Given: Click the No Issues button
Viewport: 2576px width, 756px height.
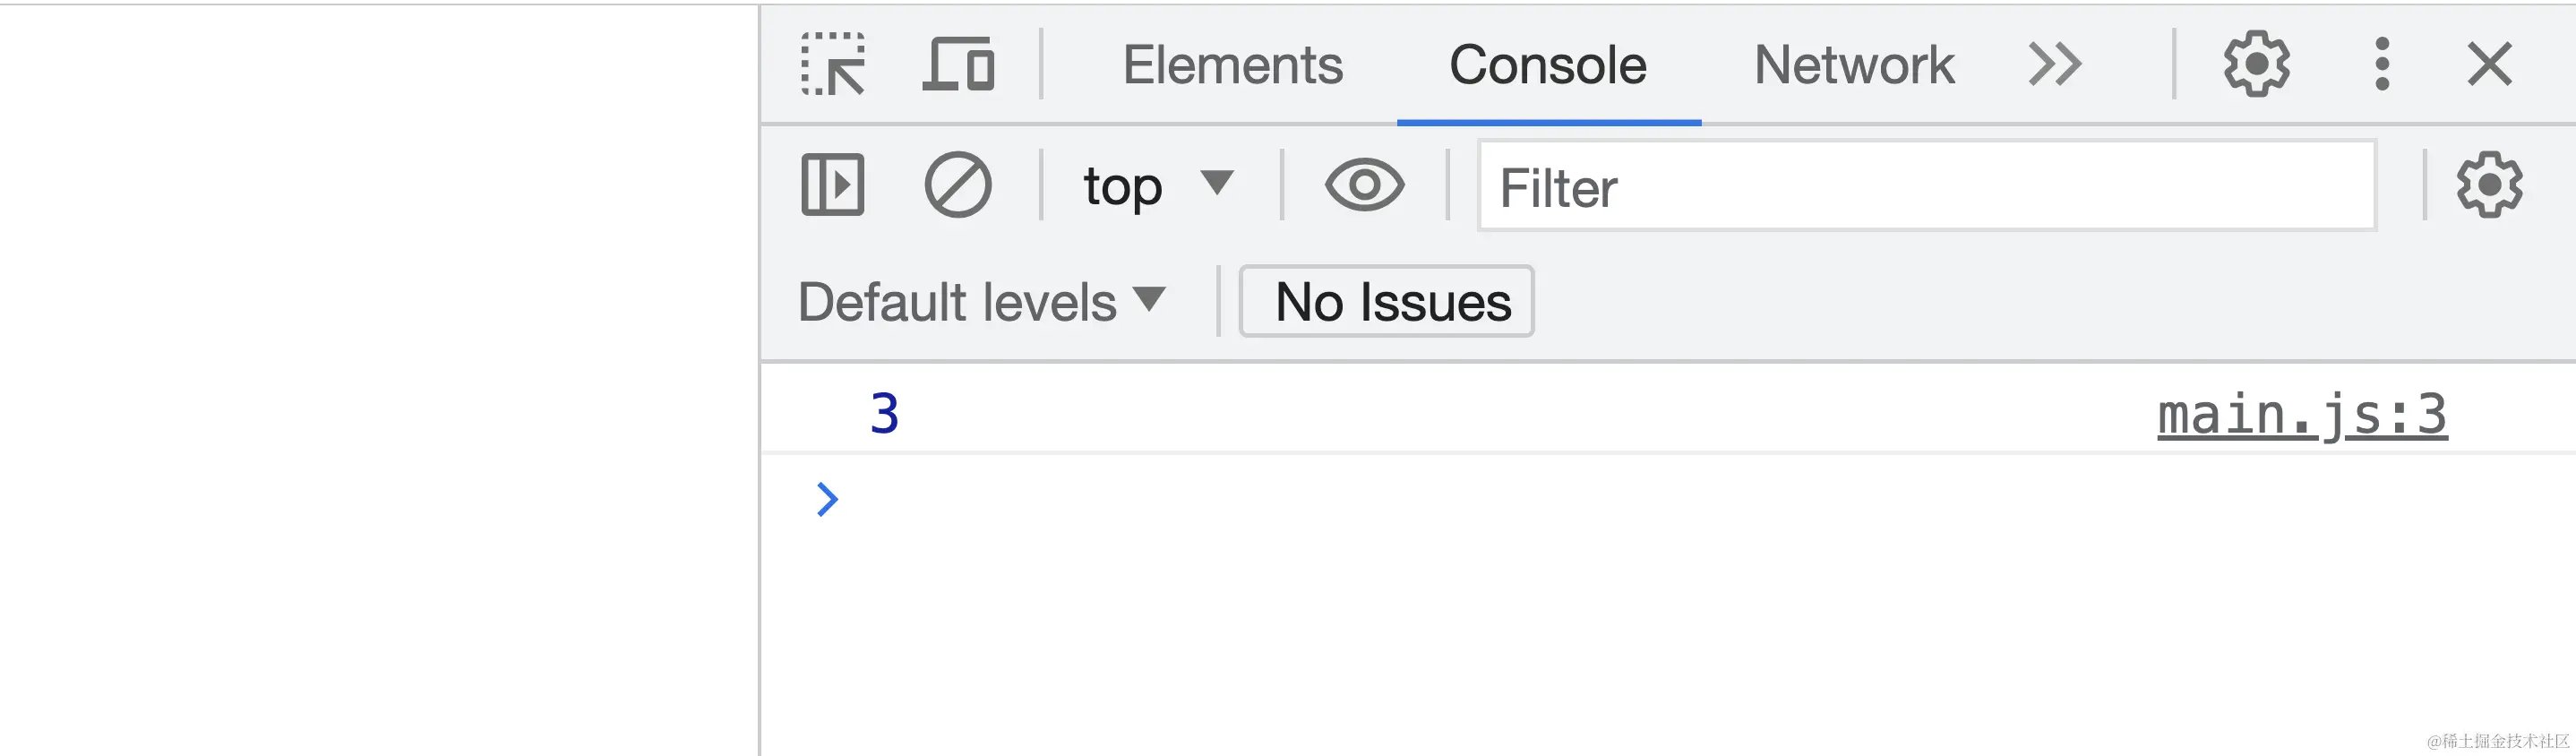Looking at the screenshot, I should point(1386,301).
